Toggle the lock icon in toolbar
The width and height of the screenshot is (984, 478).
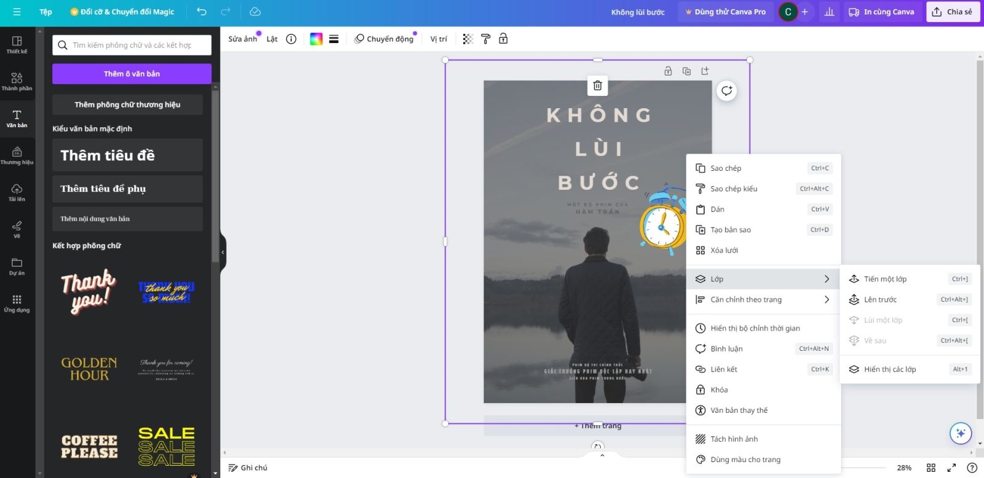(503, 39)
